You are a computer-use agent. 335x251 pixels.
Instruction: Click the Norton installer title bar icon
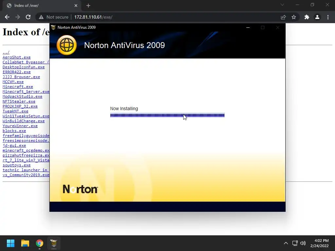tap(53, 27)
